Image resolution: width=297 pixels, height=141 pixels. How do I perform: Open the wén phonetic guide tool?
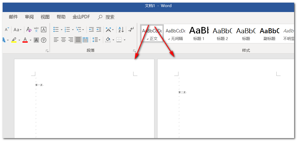[36, 30]
